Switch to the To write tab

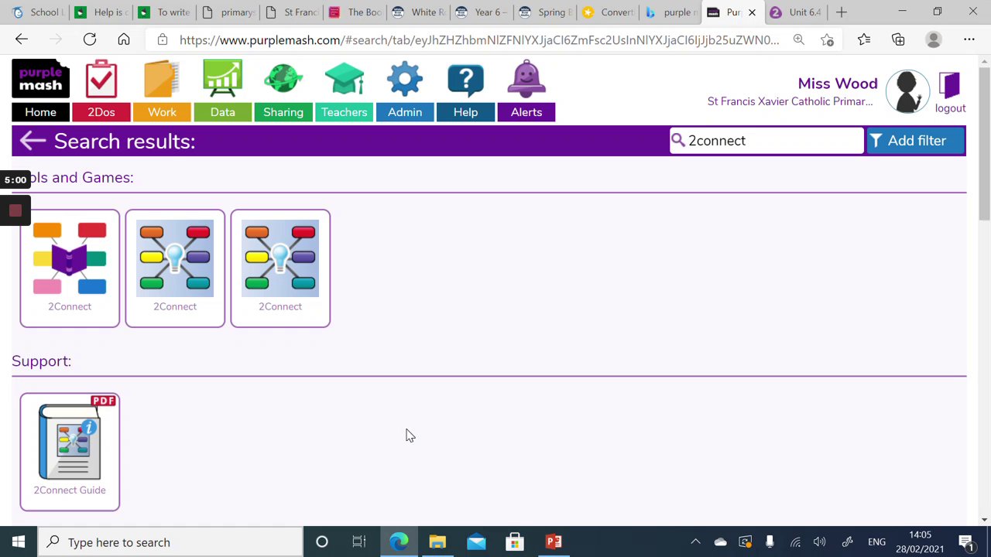pos(164,12)
